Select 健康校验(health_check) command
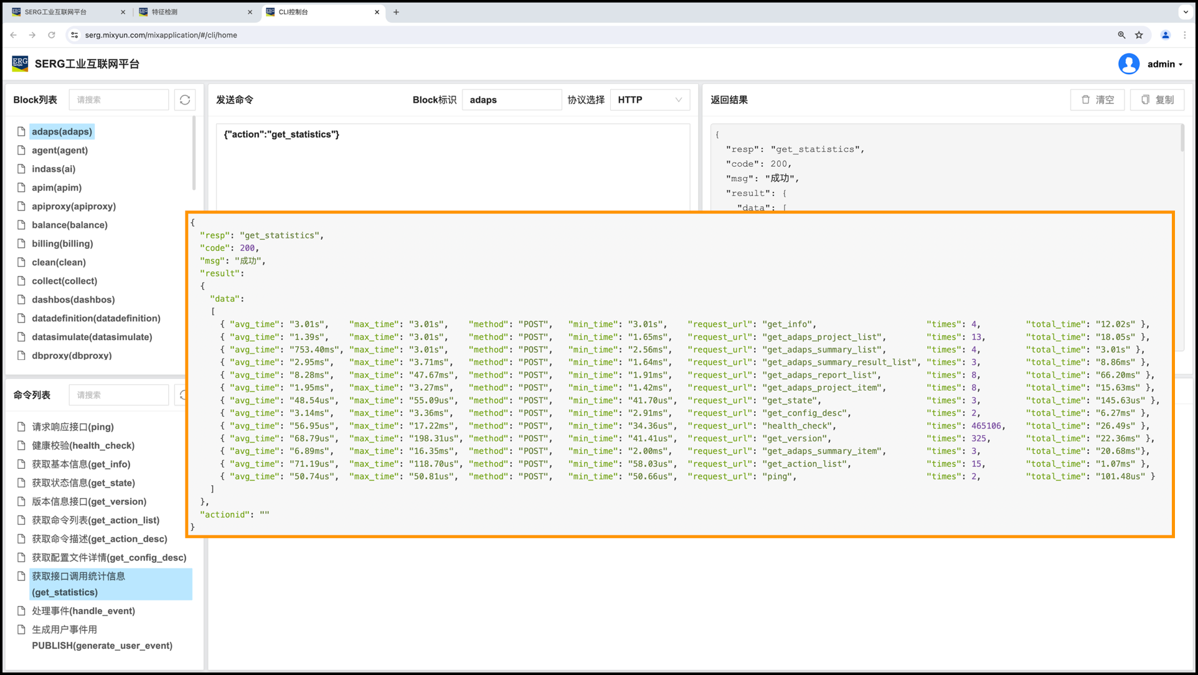The height and width of the screenshot is (675, 1198). pos(83,445)
